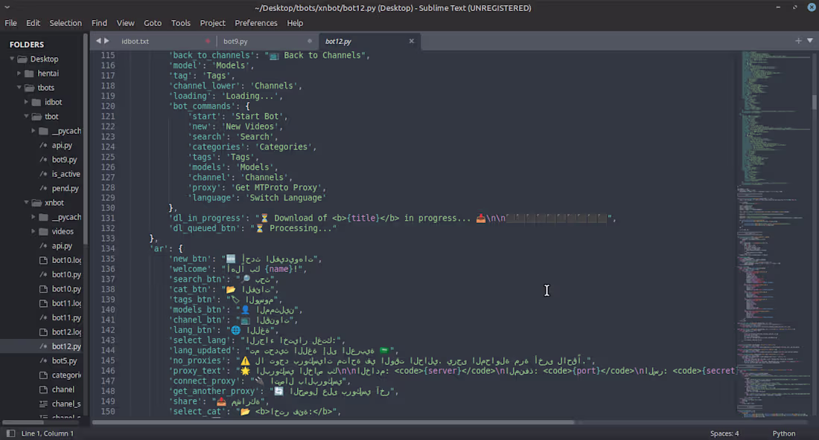The width and height of the screenshot is (819, 440).
Task: Collapse the tbots folder
Action: 19,88
